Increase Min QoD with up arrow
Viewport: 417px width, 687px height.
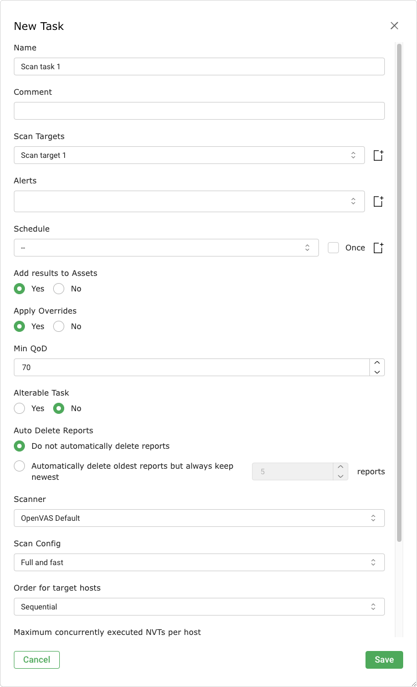tap(377, 363)
